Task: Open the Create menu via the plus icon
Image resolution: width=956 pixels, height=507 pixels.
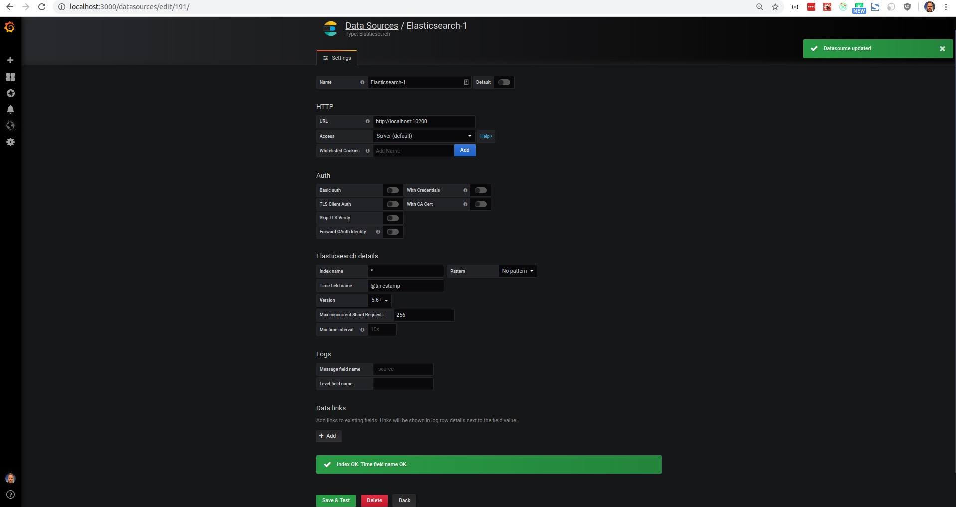Action: point(10,60)
